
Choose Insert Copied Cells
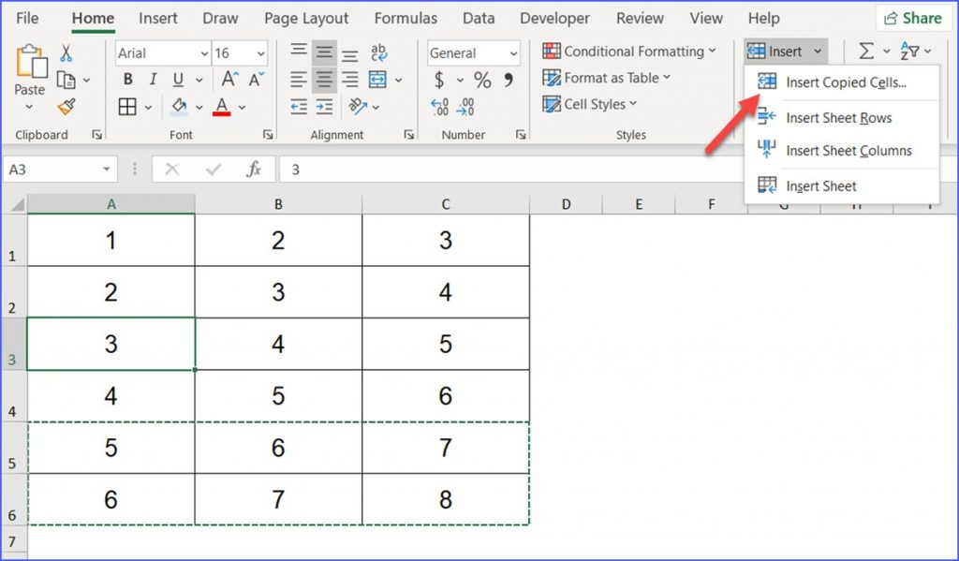coord(842,82)
